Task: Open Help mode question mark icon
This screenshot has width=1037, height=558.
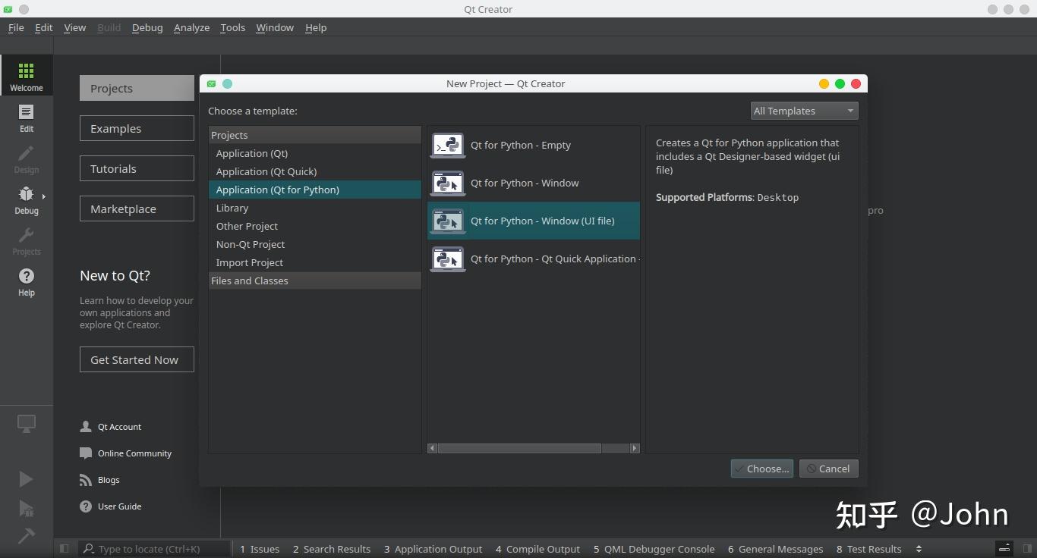Action: [27, 281]
